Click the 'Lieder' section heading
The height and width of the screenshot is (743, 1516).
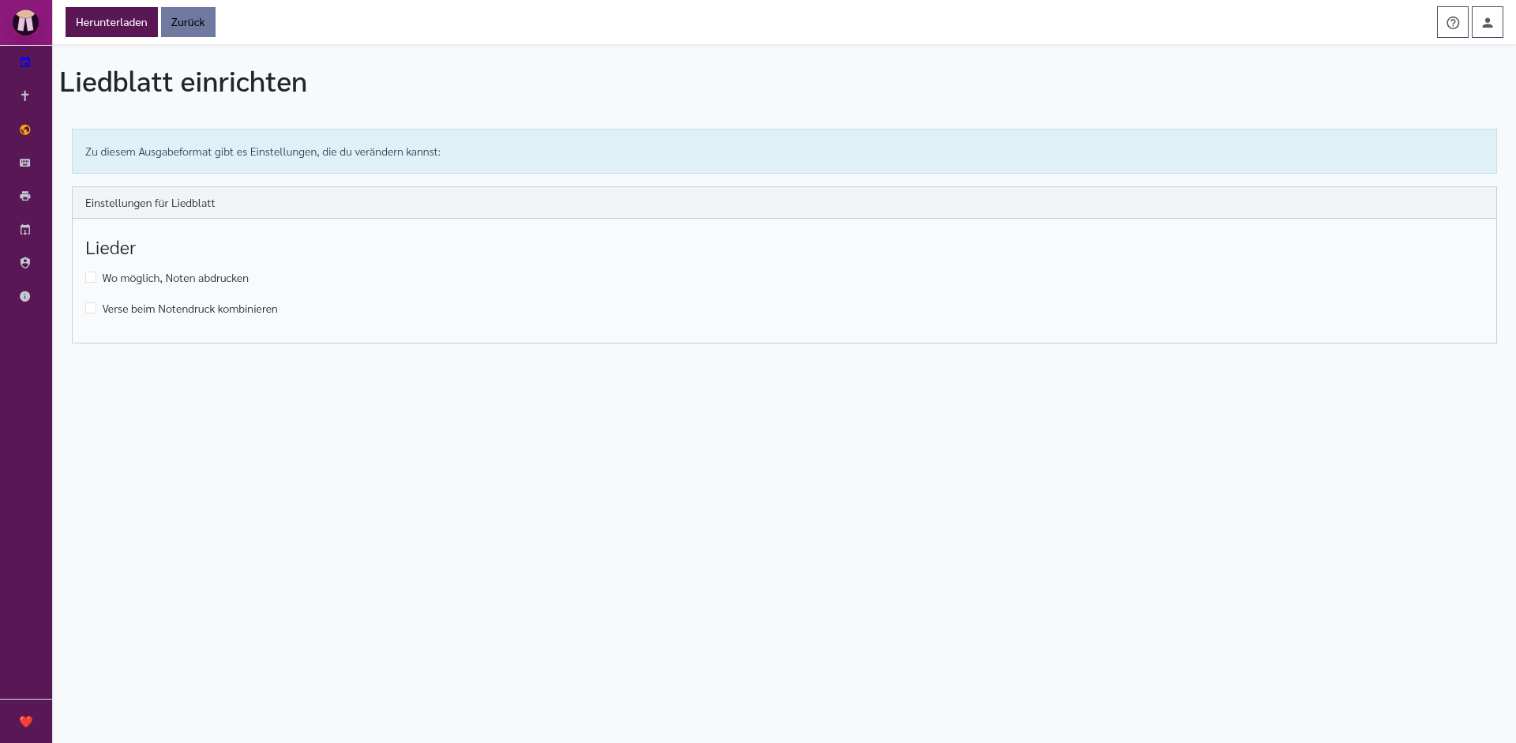tap(111, 248)
